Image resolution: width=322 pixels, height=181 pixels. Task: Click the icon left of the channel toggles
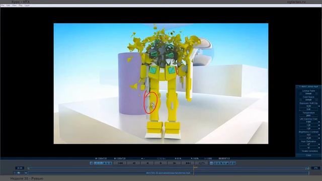coord(91,163)
